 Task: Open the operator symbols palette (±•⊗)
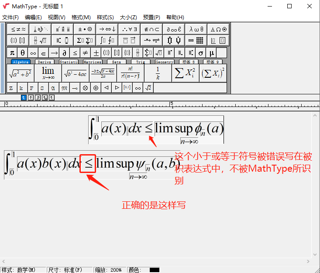point(85,29)
